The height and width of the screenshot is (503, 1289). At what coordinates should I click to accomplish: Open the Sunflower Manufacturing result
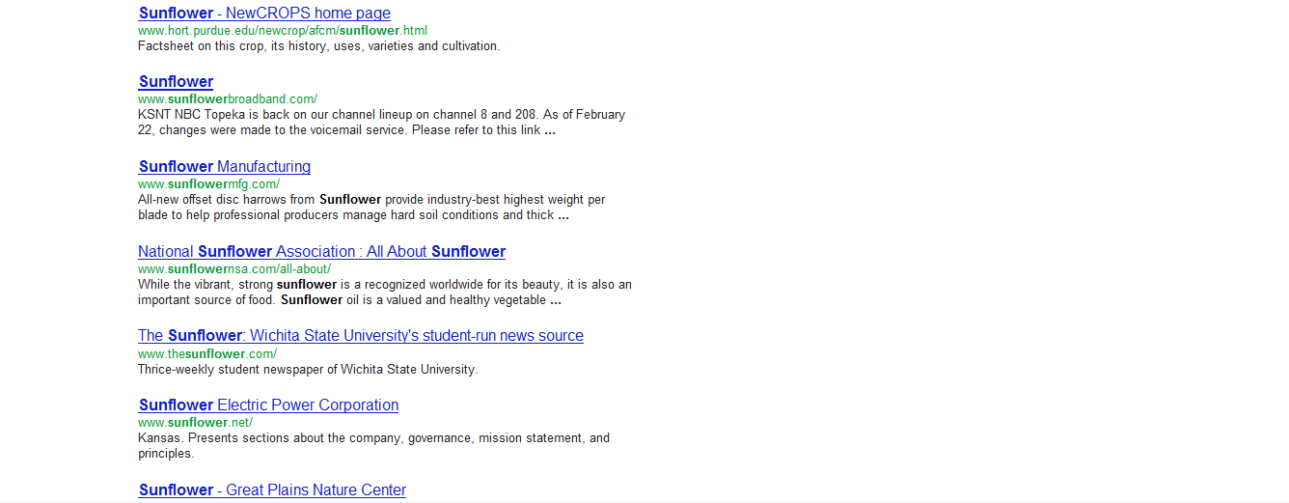coord(224,167)
